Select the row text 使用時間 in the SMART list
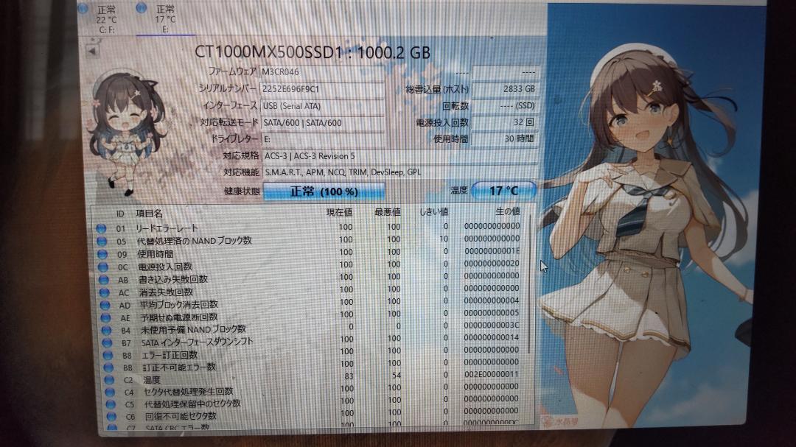The height and width of the screenshot is (447, 796). (156, 253)
